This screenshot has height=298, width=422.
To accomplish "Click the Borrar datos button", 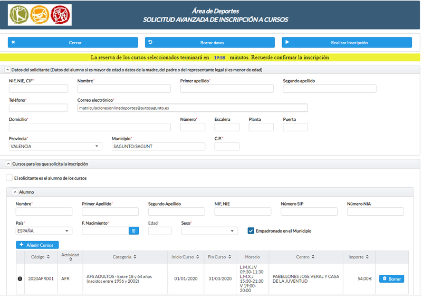I will coord(210,43).
